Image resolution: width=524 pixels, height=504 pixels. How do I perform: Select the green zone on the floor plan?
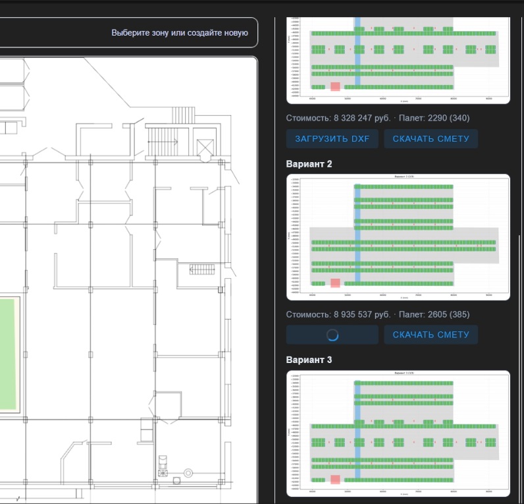tap(7, 354)
